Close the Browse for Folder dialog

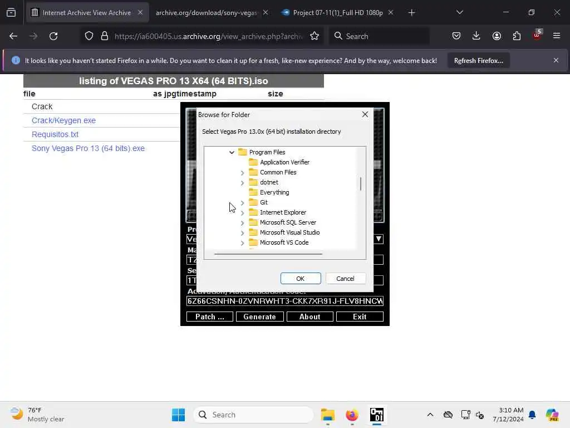365,115
